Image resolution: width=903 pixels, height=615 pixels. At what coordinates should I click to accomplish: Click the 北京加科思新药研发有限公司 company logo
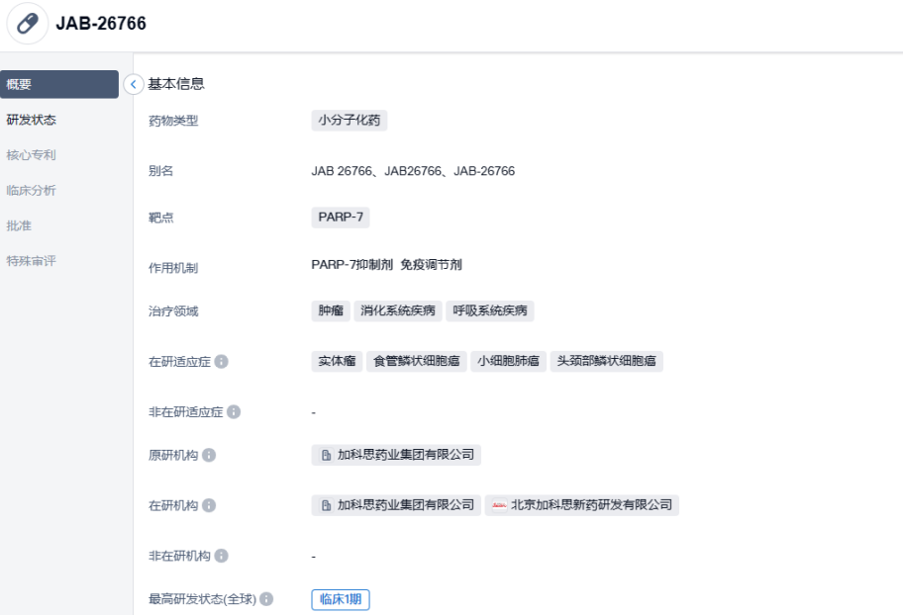point(499,505)
